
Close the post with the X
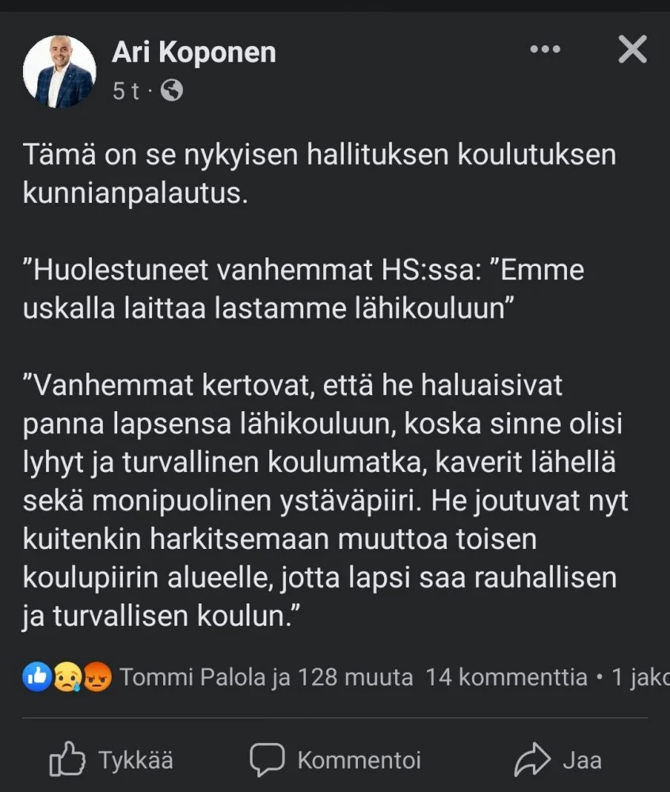click(632, 50)
